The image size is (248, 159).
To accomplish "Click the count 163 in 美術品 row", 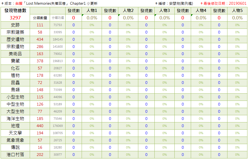I will click(x=40, y=54).
